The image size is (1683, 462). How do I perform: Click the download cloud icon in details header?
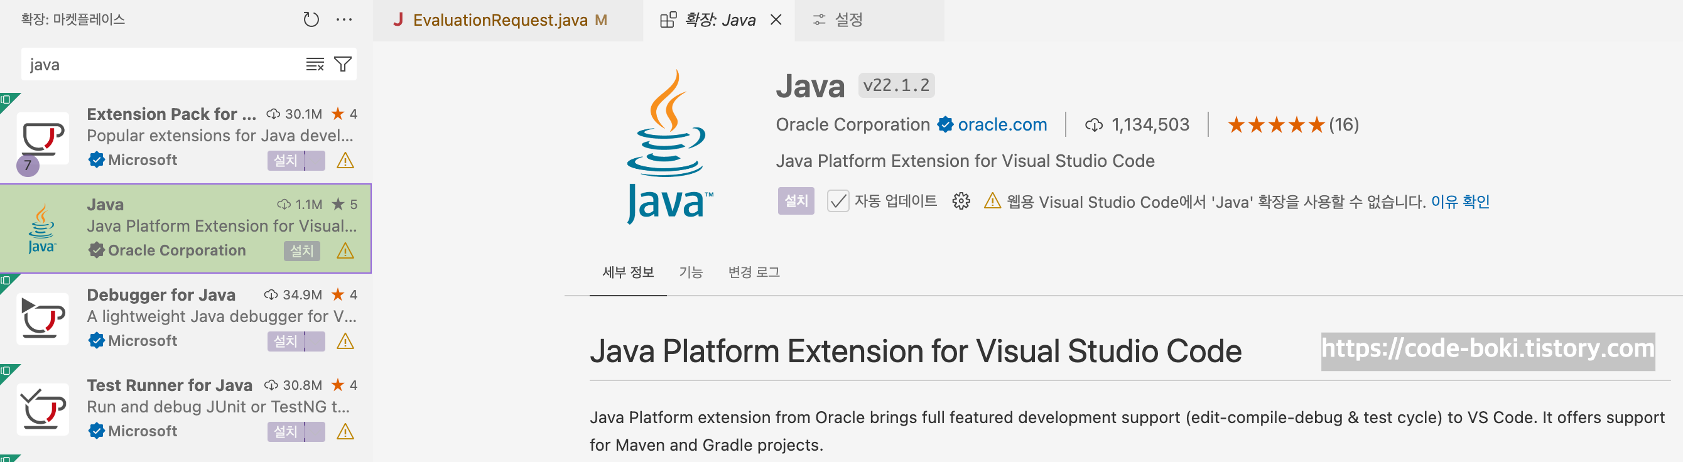pyautogui.click(x=1093, y=124)
